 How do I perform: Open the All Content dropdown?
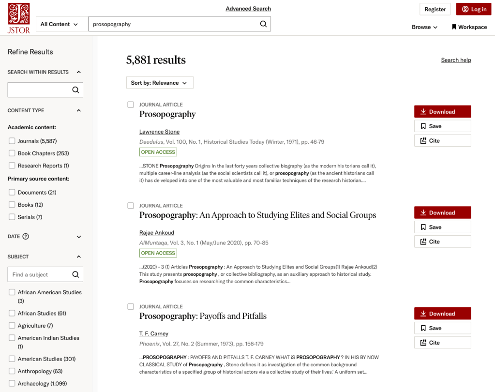(59, 24)
